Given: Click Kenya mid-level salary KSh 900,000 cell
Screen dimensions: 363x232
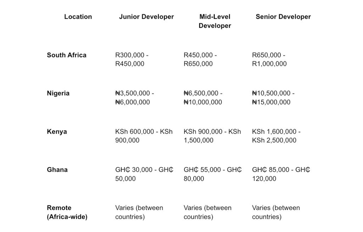Looking at the screenshot, I should 212,136.
